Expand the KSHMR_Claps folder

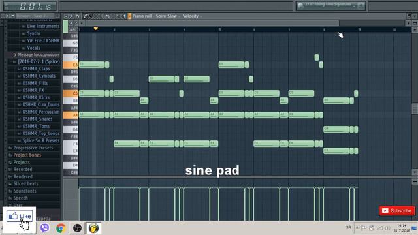pyautogui.click(x=36, y=69)
